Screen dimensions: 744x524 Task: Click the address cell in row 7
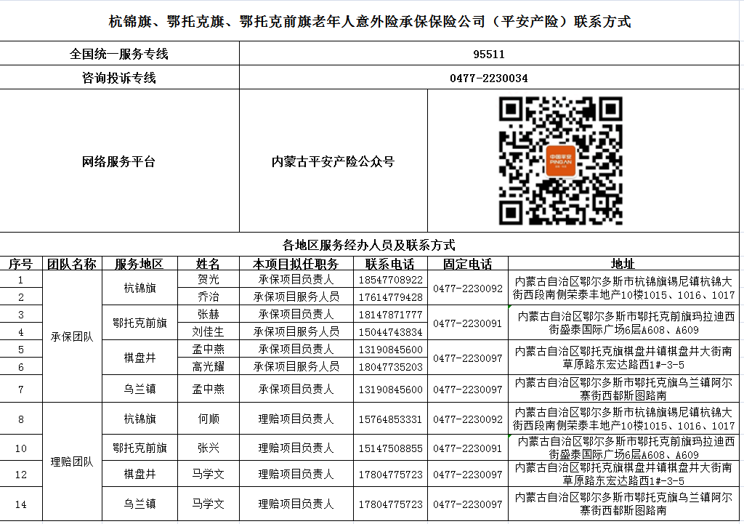(623, 389)
